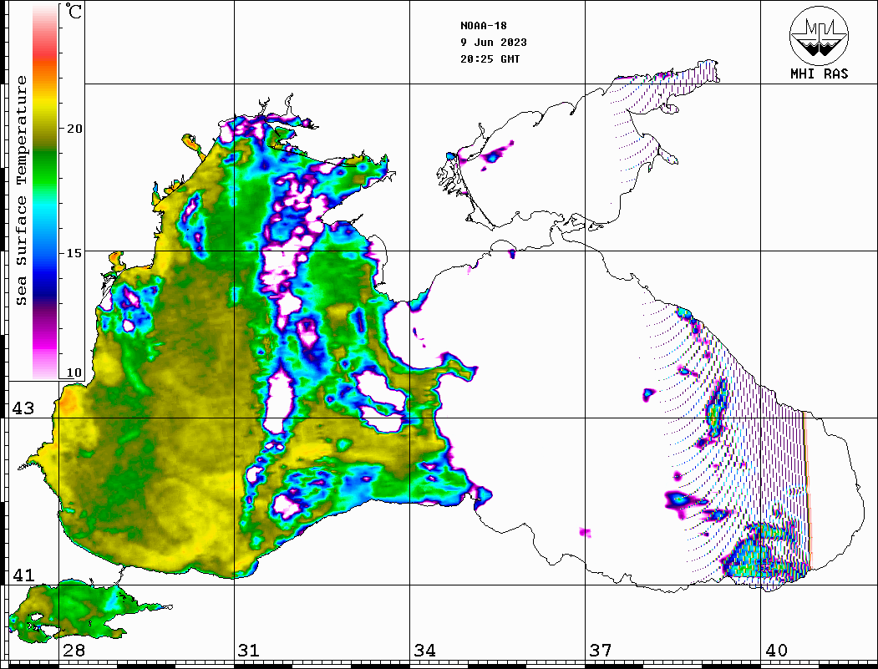Click the latitude label '43'
Viewport: 878px width, 669px height.
[23, 408]
